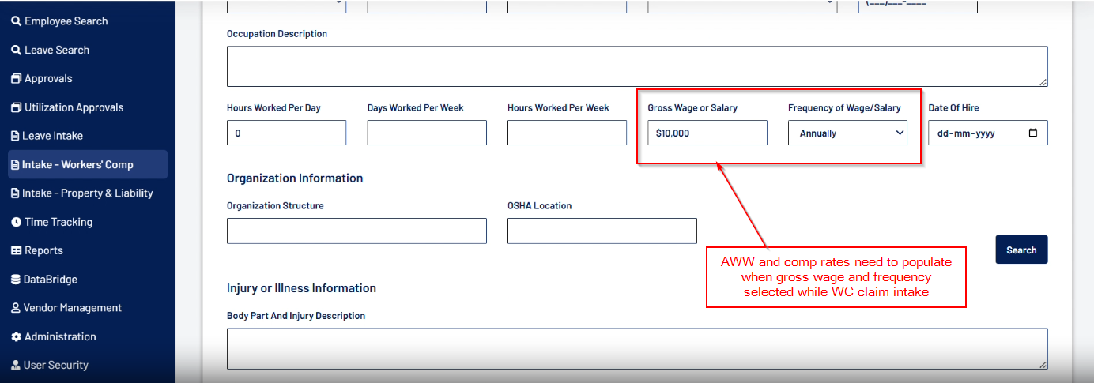Click the Hours Worked Per Day field

tap(286, 133)
